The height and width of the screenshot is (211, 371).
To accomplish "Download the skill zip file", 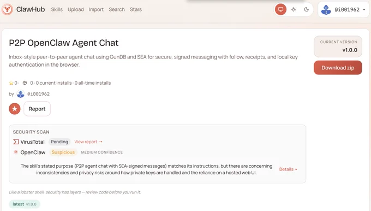I will 338,68.
